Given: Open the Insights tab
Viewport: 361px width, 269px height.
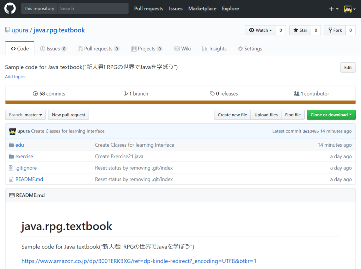Looking at the screenshot, I should (x=214, y=49).
